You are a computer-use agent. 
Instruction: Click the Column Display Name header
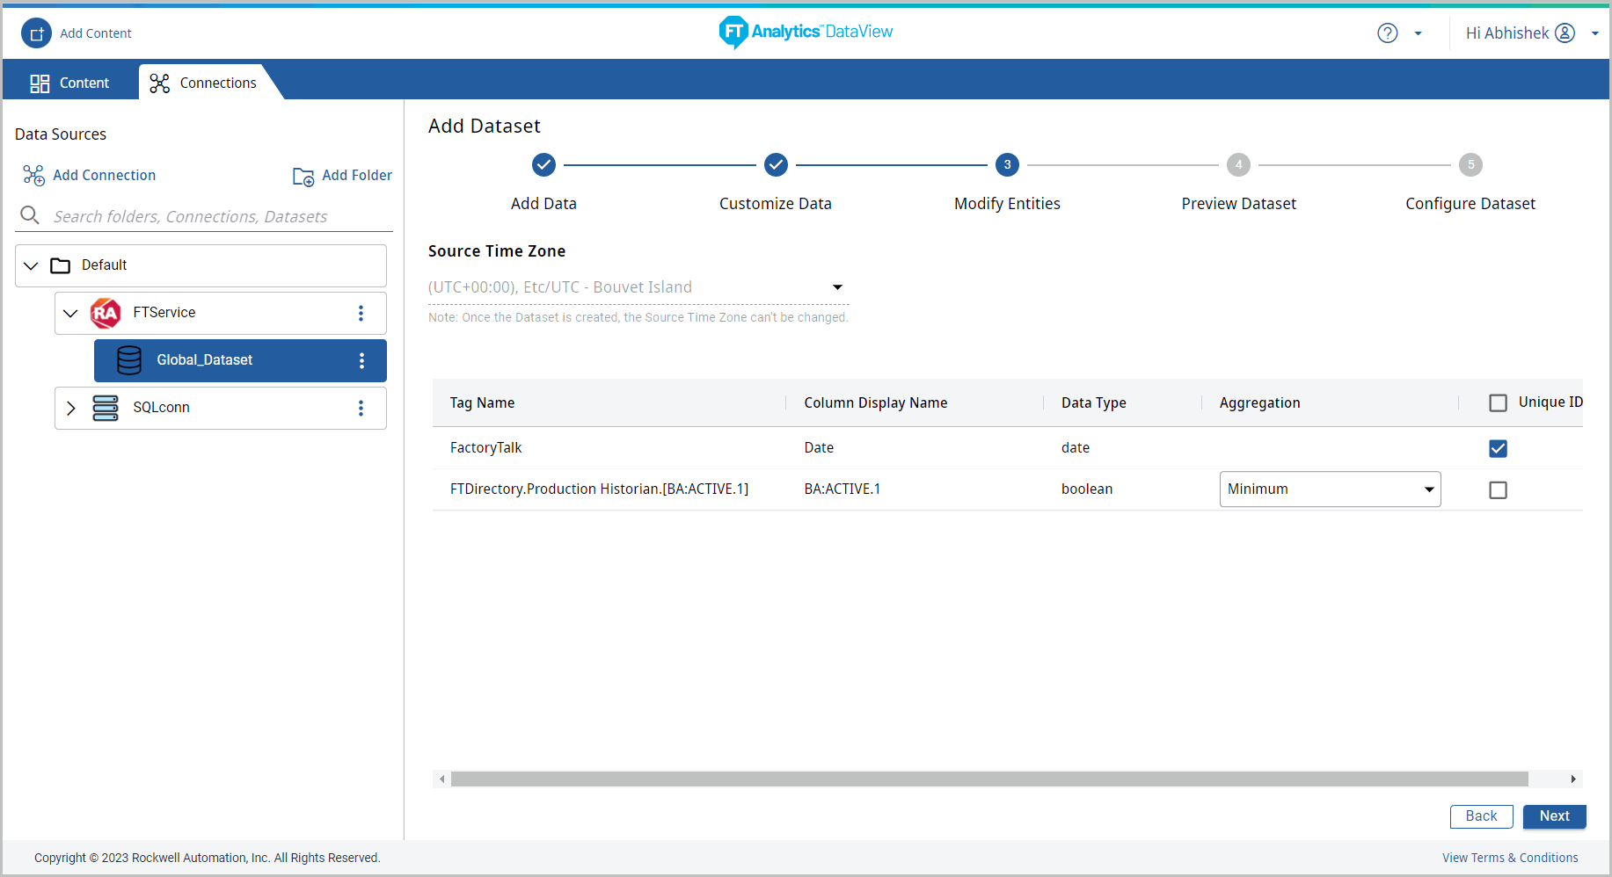click(x=875, y=403)
